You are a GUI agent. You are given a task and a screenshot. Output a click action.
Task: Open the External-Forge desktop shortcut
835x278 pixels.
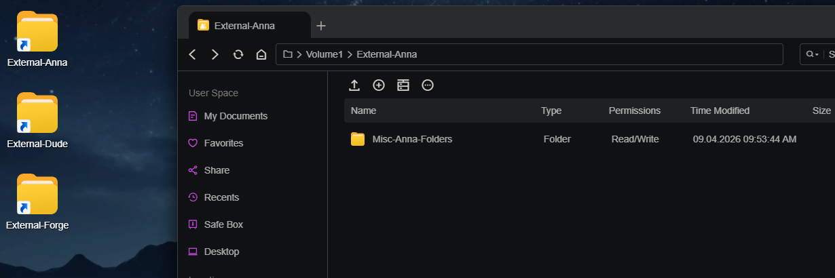(37, 202)
